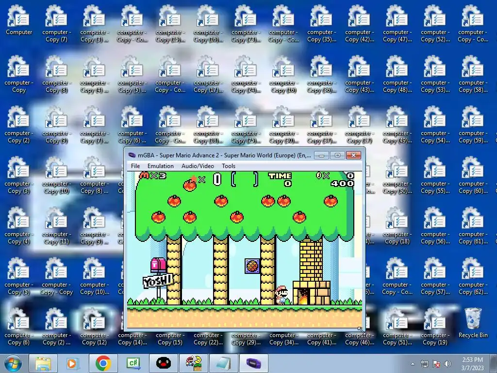Click the black penguin taskbar icon
The height and width of the screenshot is (373, 497).
coord(163,363)
